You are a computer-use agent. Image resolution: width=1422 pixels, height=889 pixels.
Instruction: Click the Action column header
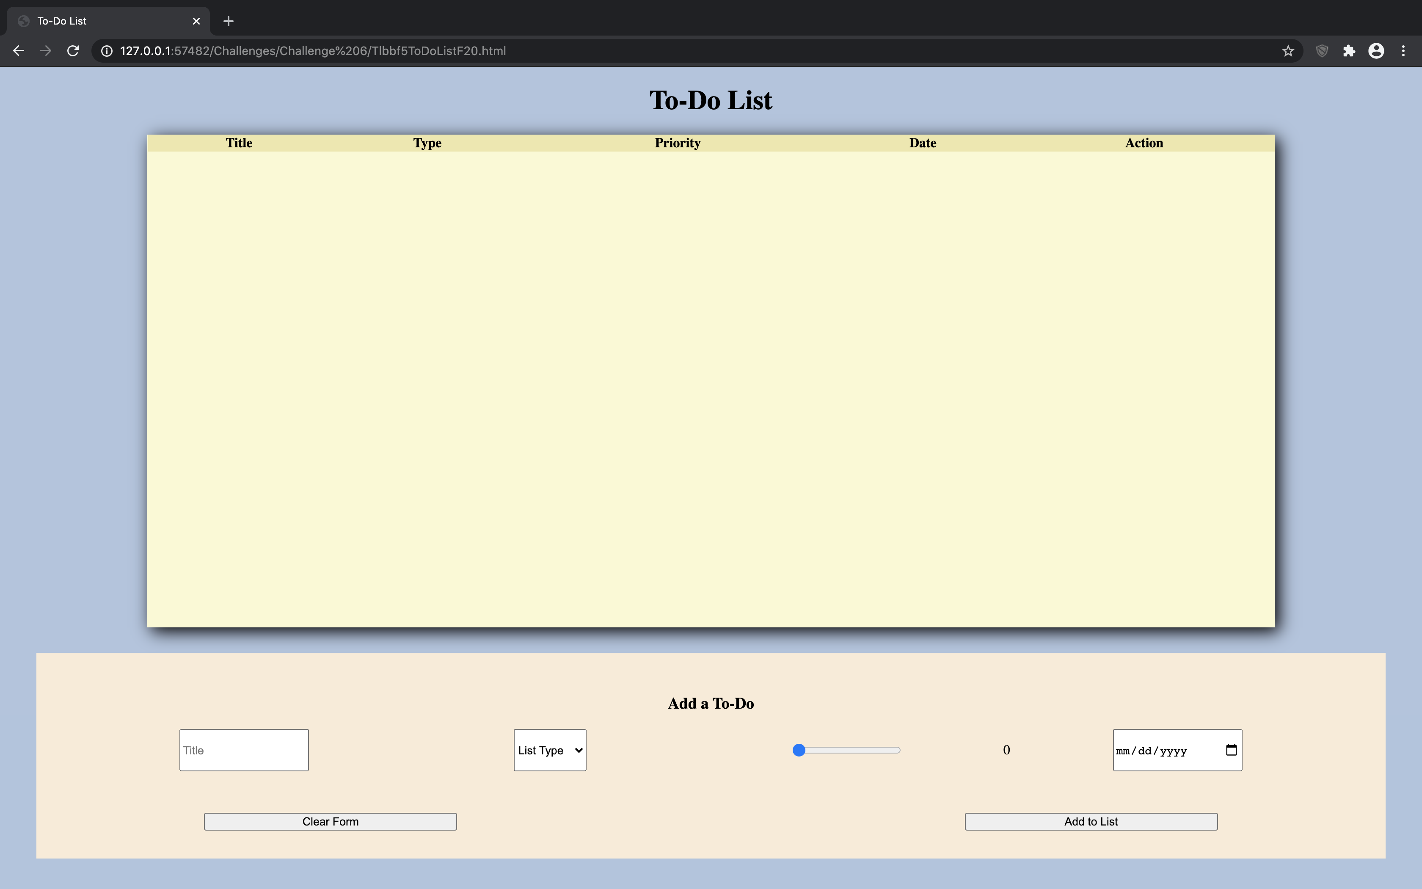click(x=1144, y=142)
